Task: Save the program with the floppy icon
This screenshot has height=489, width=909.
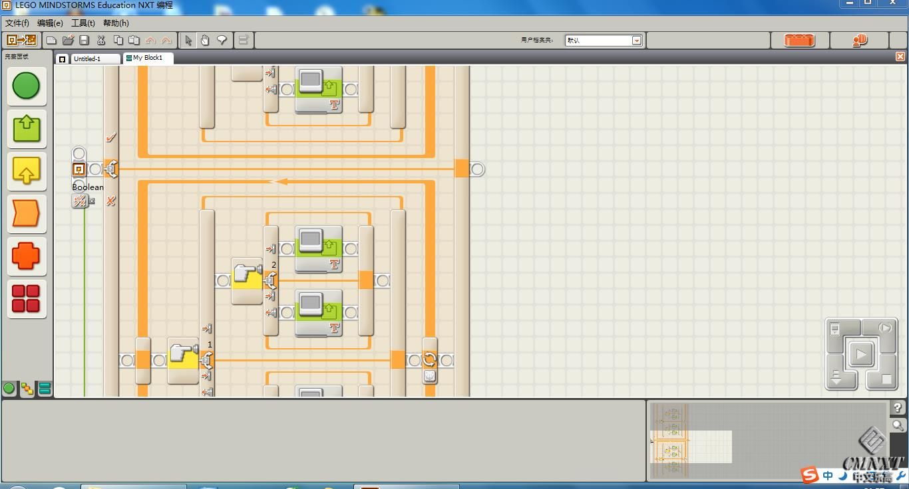Action: coord(85,41)
